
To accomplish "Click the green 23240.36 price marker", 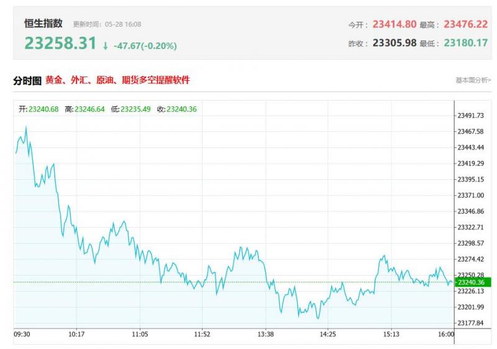I will tap(473, 282).
